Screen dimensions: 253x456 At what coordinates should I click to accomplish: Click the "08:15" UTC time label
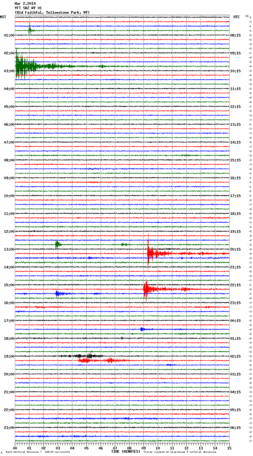[235, 35]
